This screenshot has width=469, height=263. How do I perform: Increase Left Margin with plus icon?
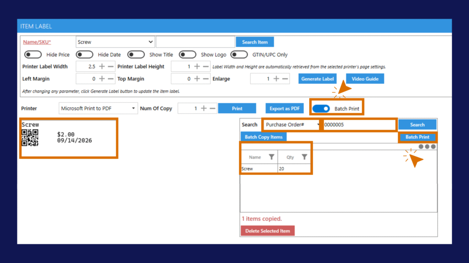pyautogui.click(x=102, y=79)
